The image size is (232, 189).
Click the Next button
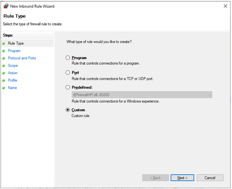pos(182,178)
